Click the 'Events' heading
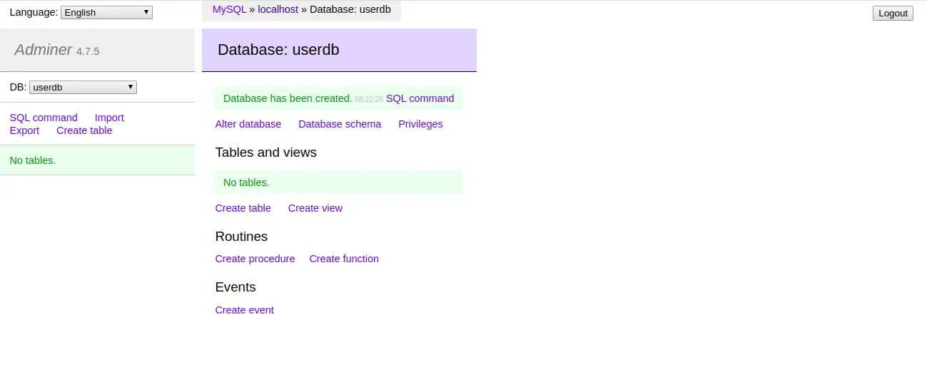 pyautogui.click(x=235, y=287)
